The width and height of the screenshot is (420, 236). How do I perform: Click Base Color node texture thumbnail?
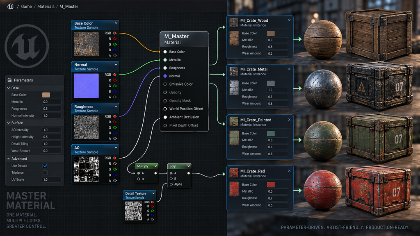[x=86, y=44]
